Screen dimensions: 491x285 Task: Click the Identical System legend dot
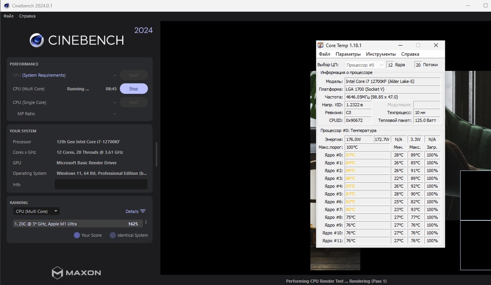pos(113,235)
